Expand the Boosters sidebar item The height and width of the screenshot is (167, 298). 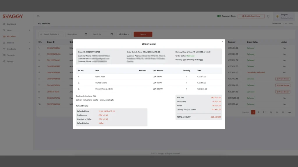30,43
